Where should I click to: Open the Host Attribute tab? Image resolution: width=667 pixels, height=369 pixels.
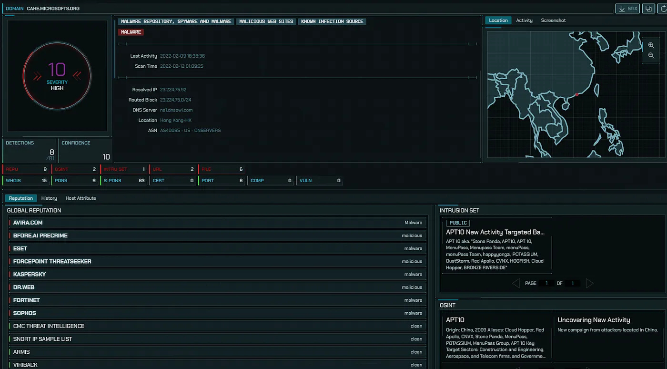(x=81, y=198)
